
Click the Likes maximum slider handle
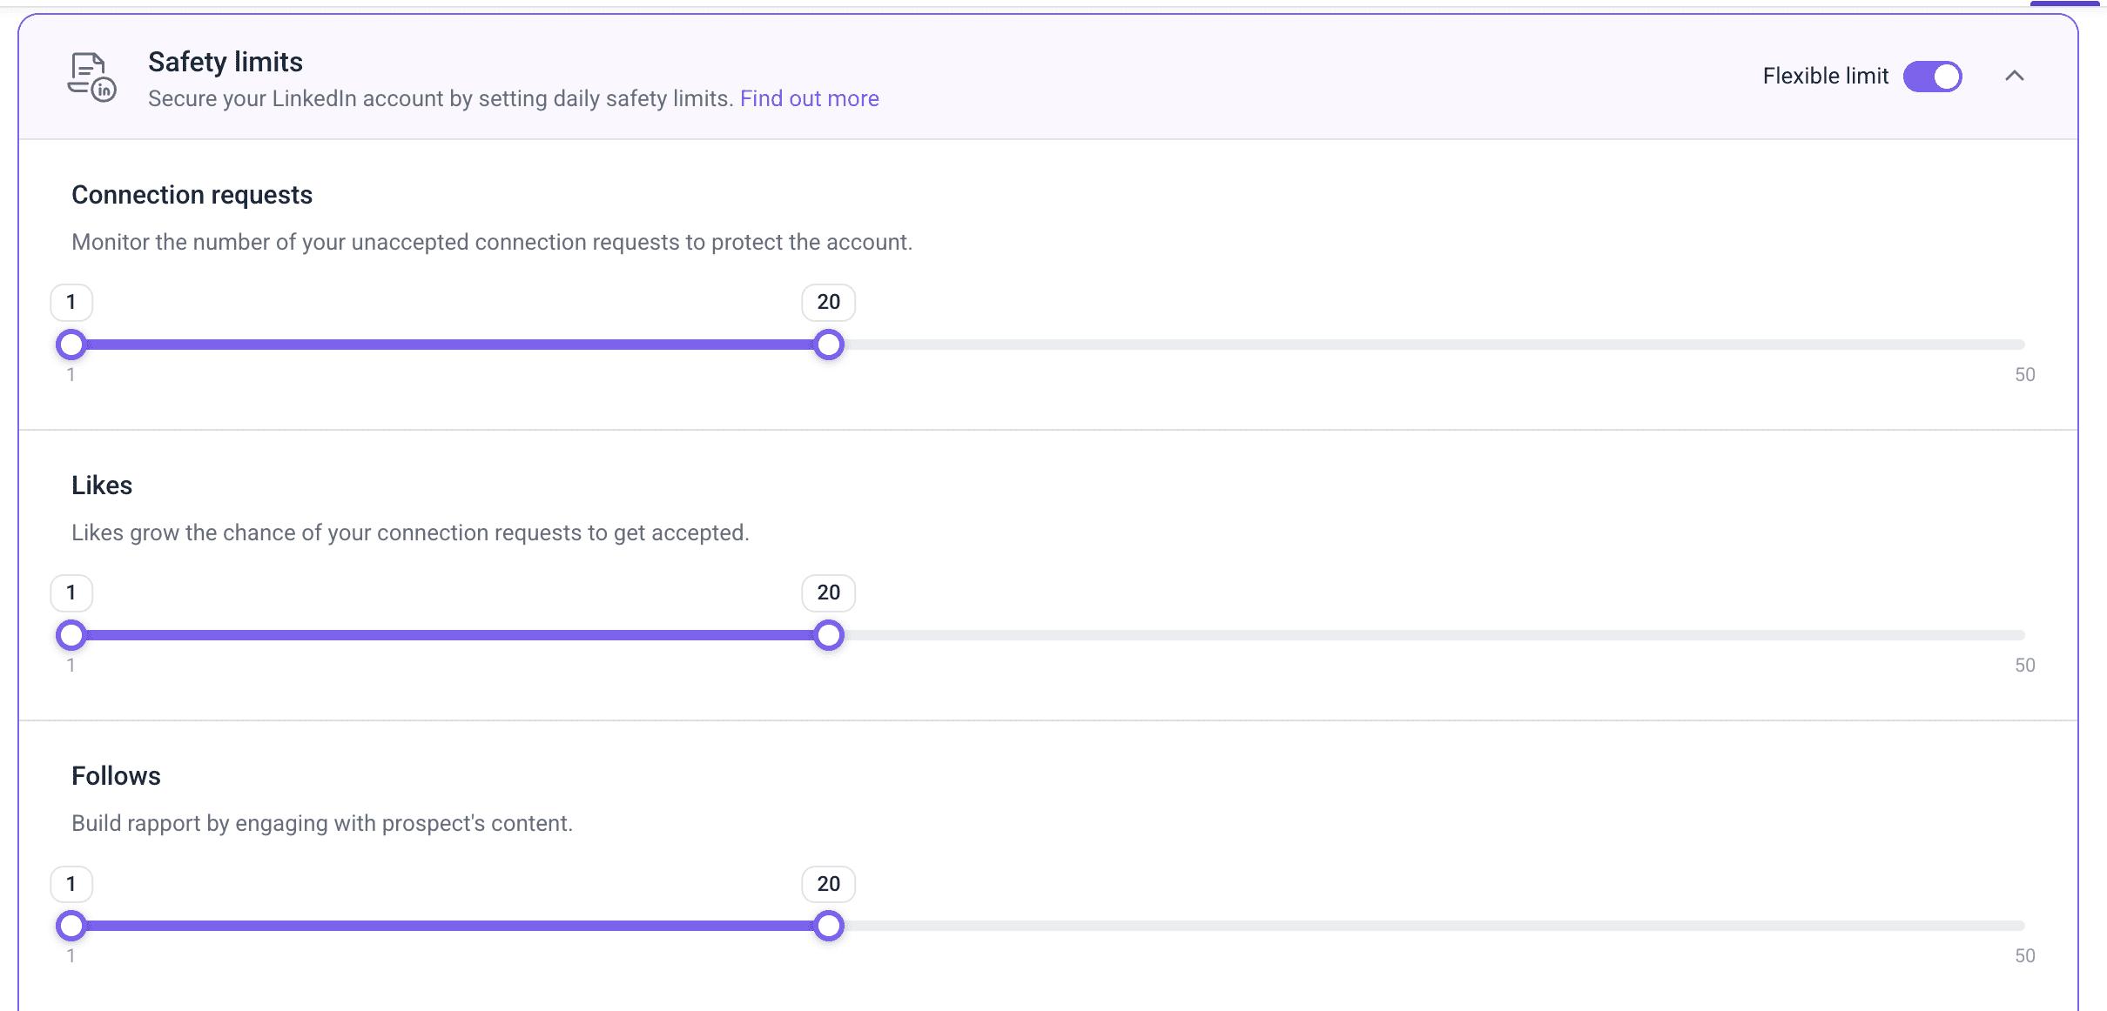click(828, 635)
